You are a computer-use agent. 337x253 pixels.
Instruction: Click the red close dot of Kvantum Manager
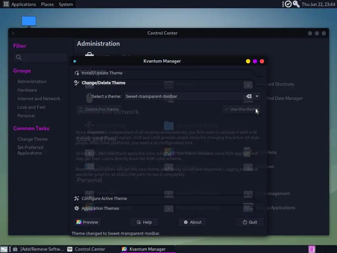[x=262, y=61]
